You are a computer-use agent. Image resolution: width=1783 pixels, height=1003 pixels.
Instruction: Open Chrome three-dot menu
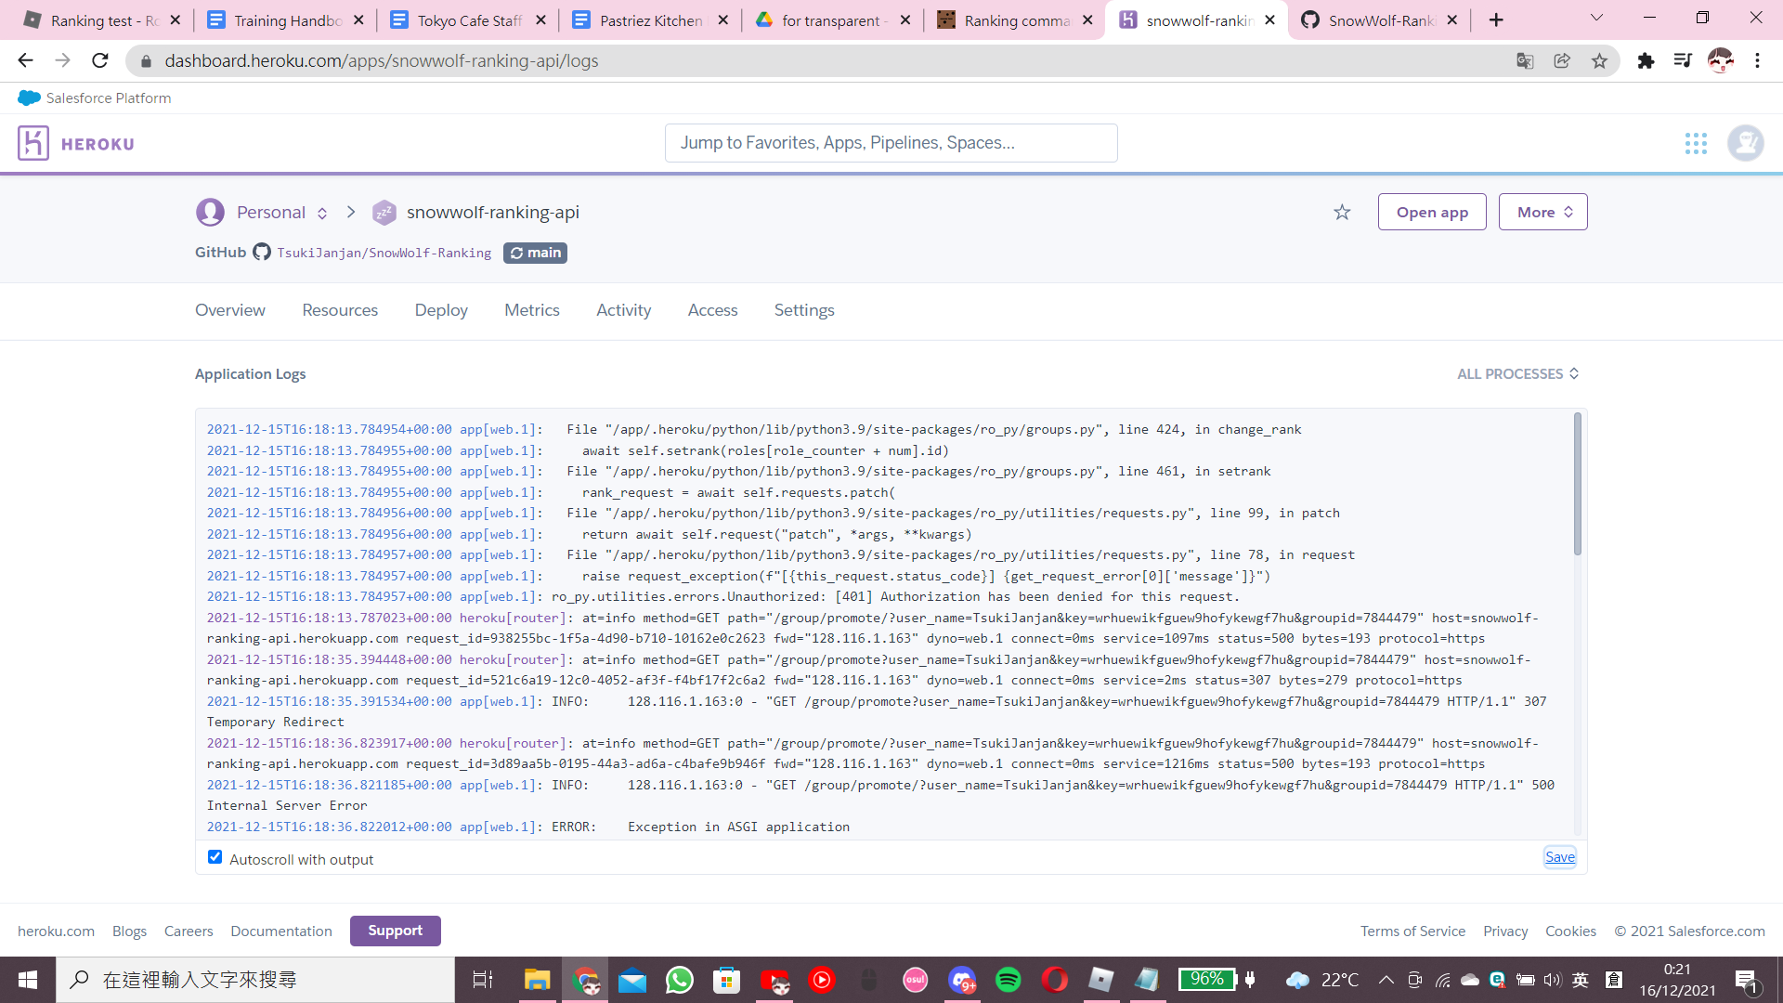pos(1757,60)
